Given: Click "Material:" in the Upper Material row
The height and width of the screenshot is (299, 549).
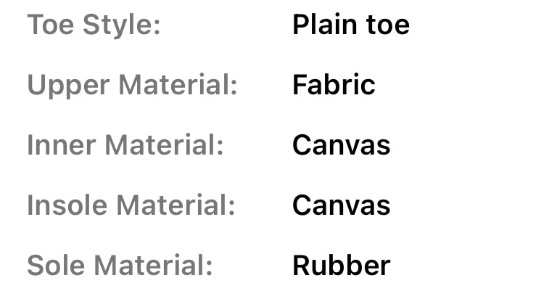Looking at the screenshot, I should (x=178, y=86).
